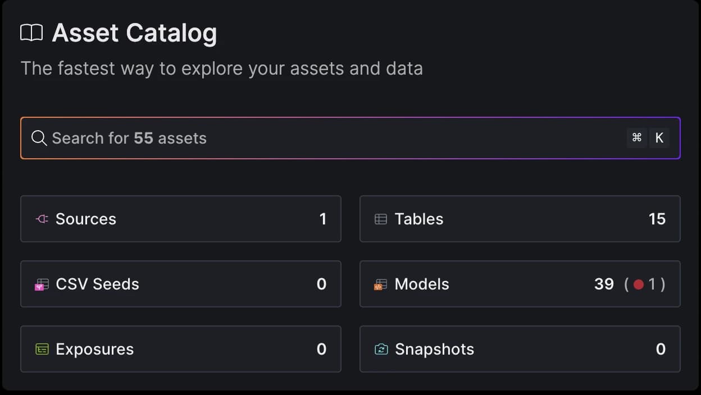This screenshot has width=701, height=395.
Task: Click the pink CSV Seeds icon
Action: (42, 284)
